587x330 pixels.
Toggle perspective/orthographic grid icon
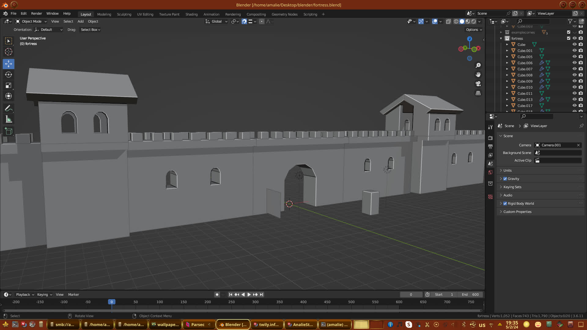click(x=478, y=93)
